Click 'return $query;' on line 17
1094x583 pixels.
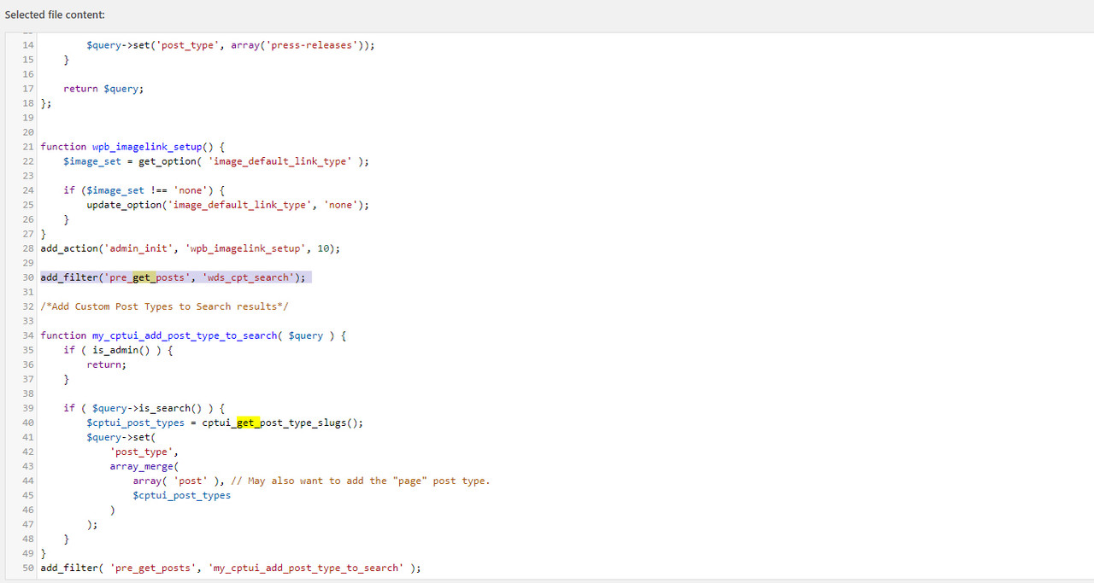coord(103,88)
